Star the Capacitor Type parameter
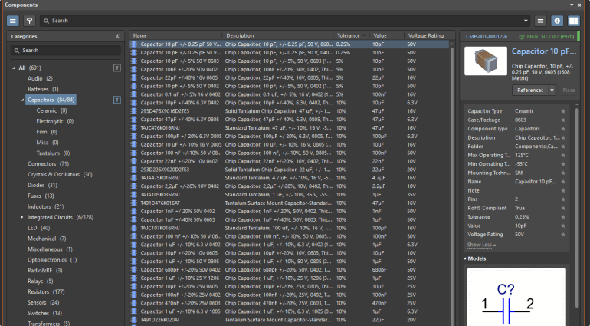 click(564, 111)
